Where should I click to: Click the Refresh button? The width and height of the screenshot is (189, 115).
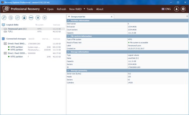tap(61, 9)
